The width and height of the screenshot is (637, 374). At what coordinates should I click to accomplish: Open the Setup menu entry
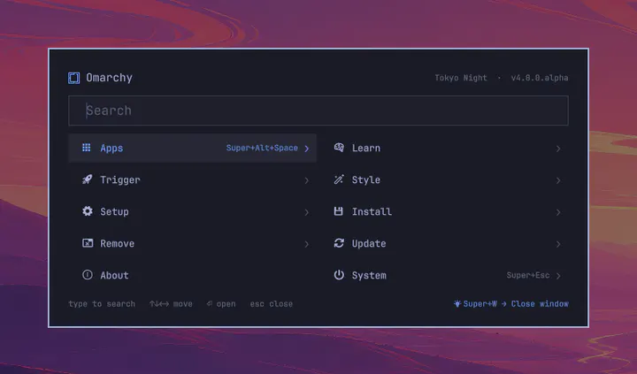pos(193,211)
